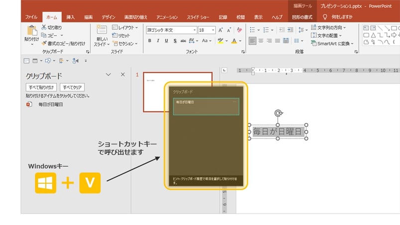Image resolution: width=400 pixels, height=225 pixels.
Task: Click the rotation handle above the text box
Action: pyautogui.click(x=278, y=113)
